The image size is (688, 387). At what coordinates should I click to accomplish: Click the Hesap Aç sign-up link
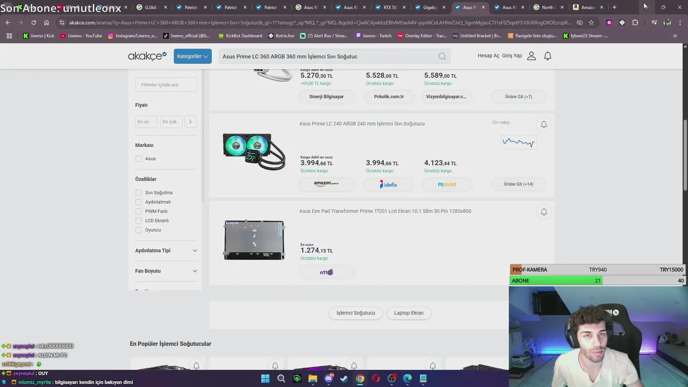tap(489, 56)
